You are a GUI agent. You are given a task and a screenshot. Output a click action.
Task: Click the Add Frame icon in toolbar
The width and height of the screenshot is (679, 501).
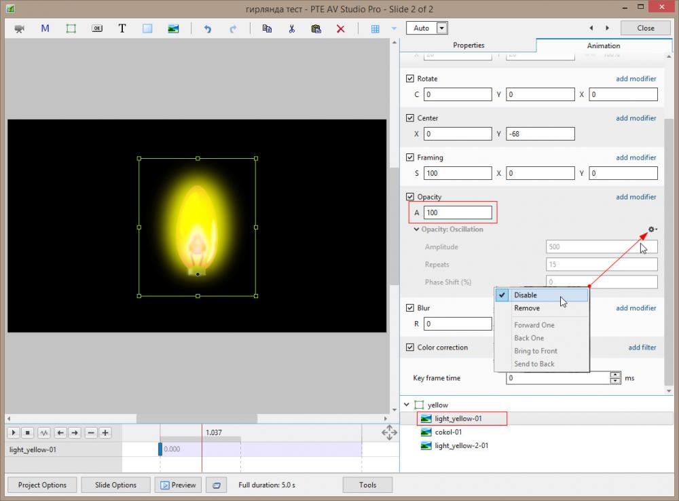tap(71, 29)
